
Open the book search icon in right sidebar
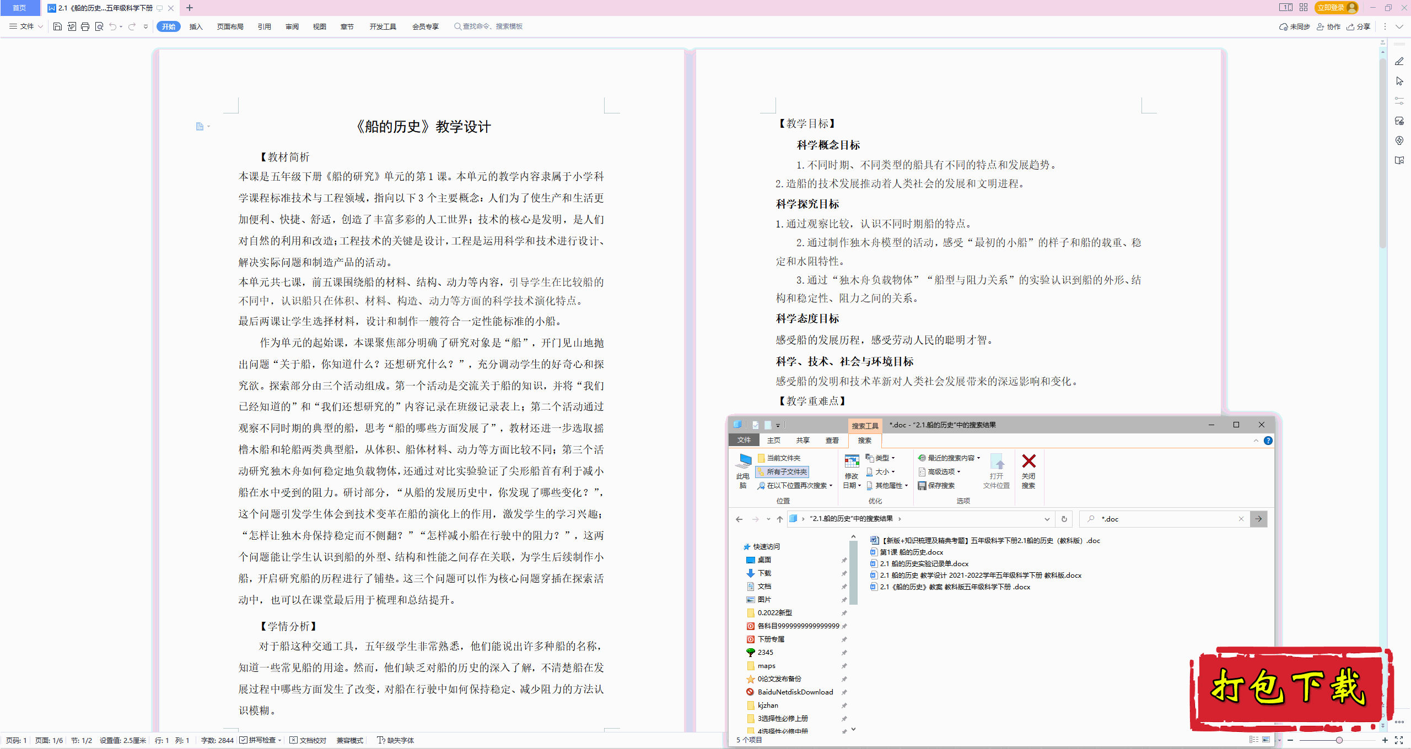click(1399, 160)
